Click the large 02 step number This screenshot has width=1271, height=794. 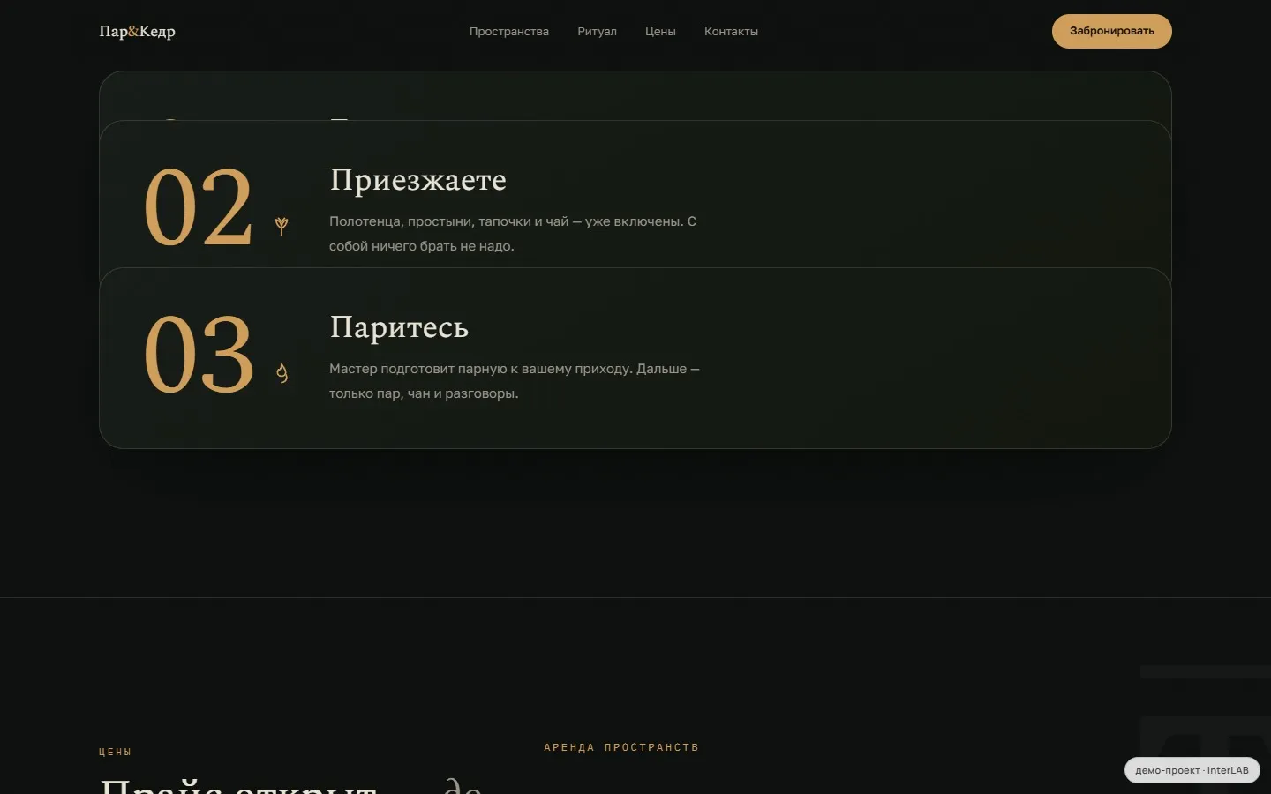coord(199,208)
